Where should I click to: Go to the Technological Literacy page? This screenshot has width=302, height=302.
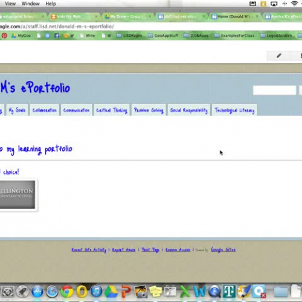pos(234,110)
